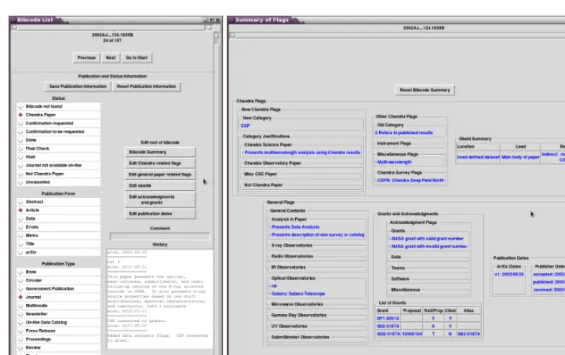
Task: Click Bibcode List vertical scrollbar
Action: pos(217,193)
